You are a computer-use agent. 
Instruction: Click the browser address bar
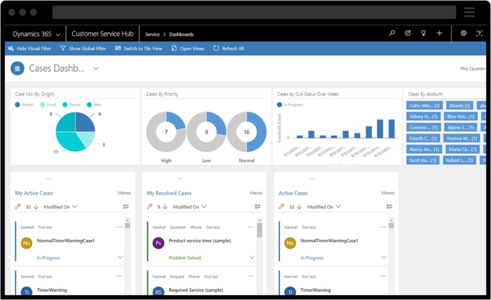(254, 12)
